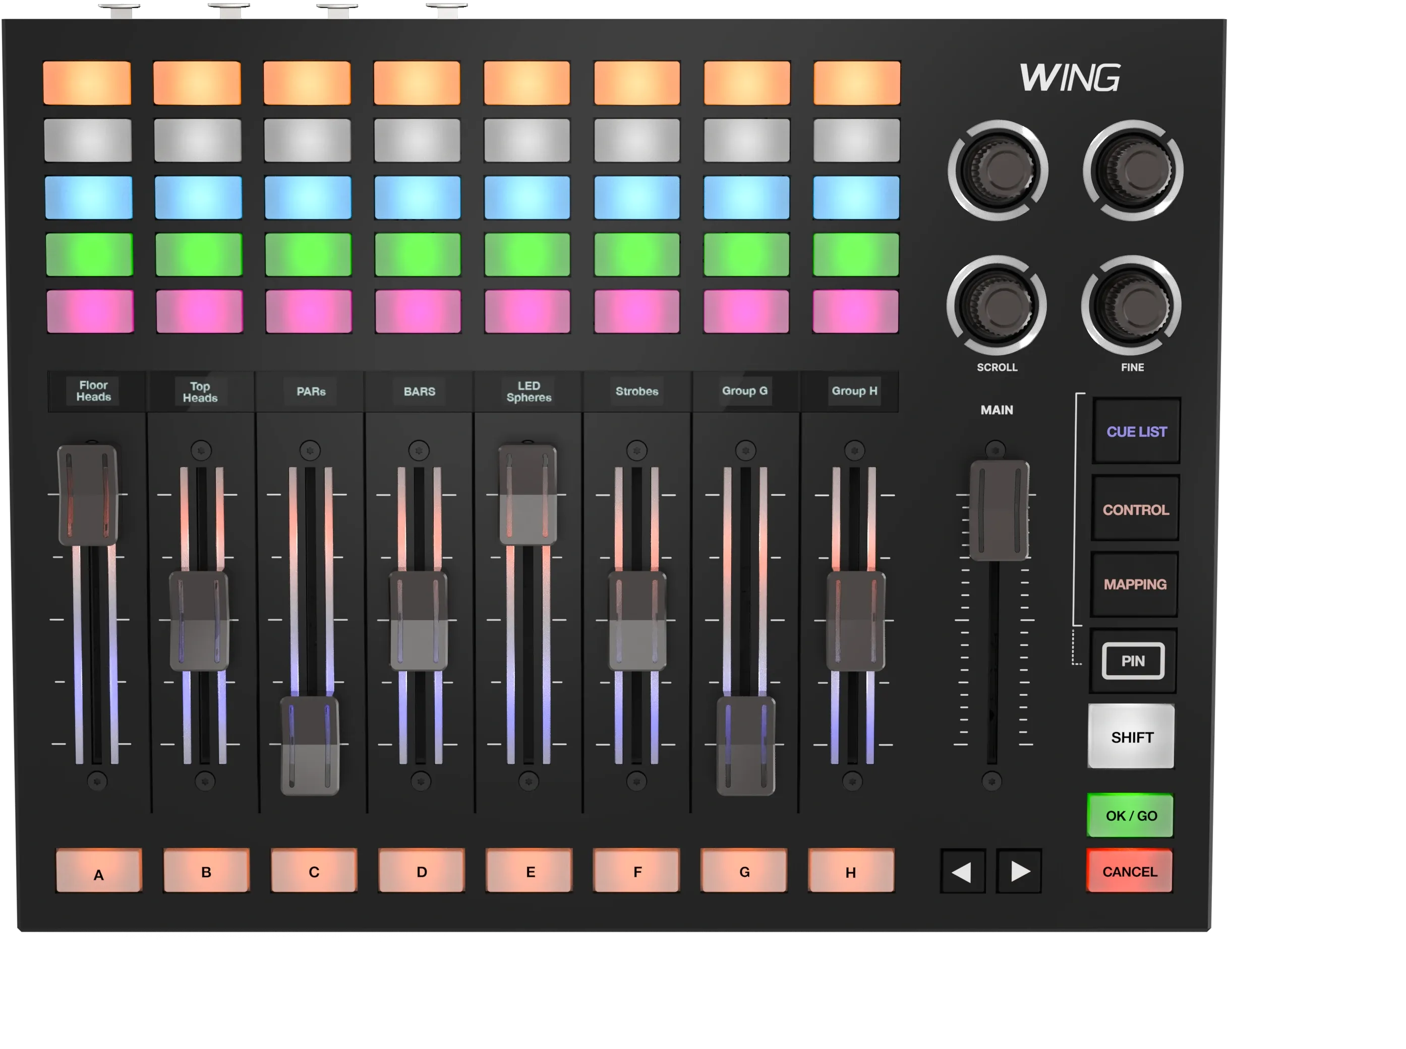Click the left arrow page button
The image size is (1406, 1049).
[962, 871]
